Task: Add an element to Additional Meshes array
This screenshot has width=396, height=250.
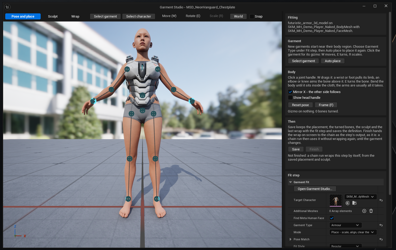Action: (364, 211)
